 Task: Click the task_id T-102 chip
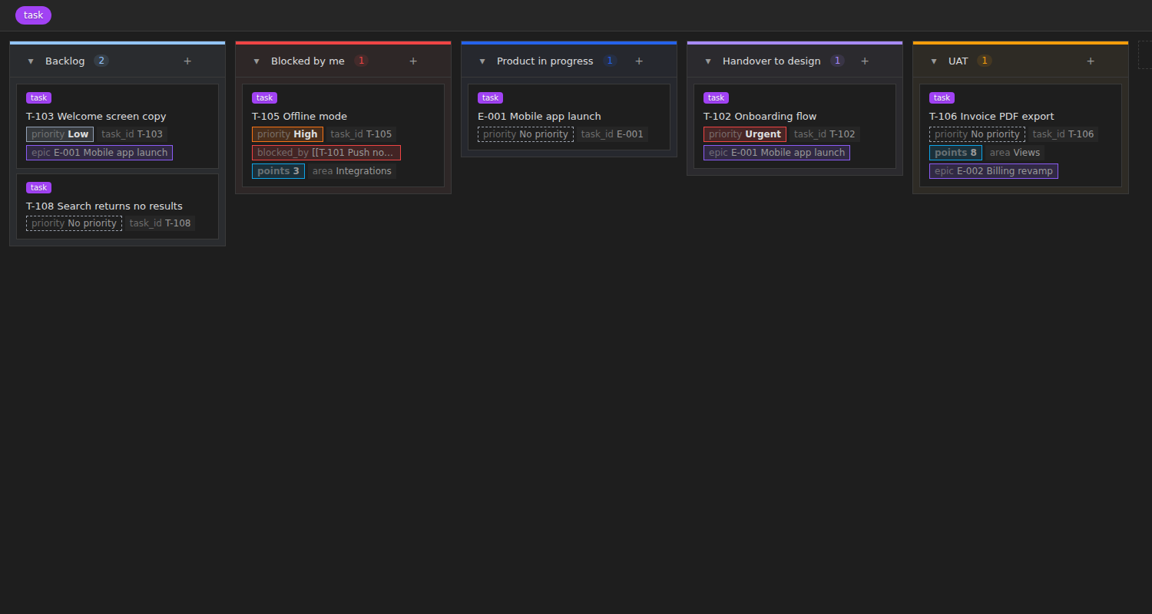tap(825, 134)
